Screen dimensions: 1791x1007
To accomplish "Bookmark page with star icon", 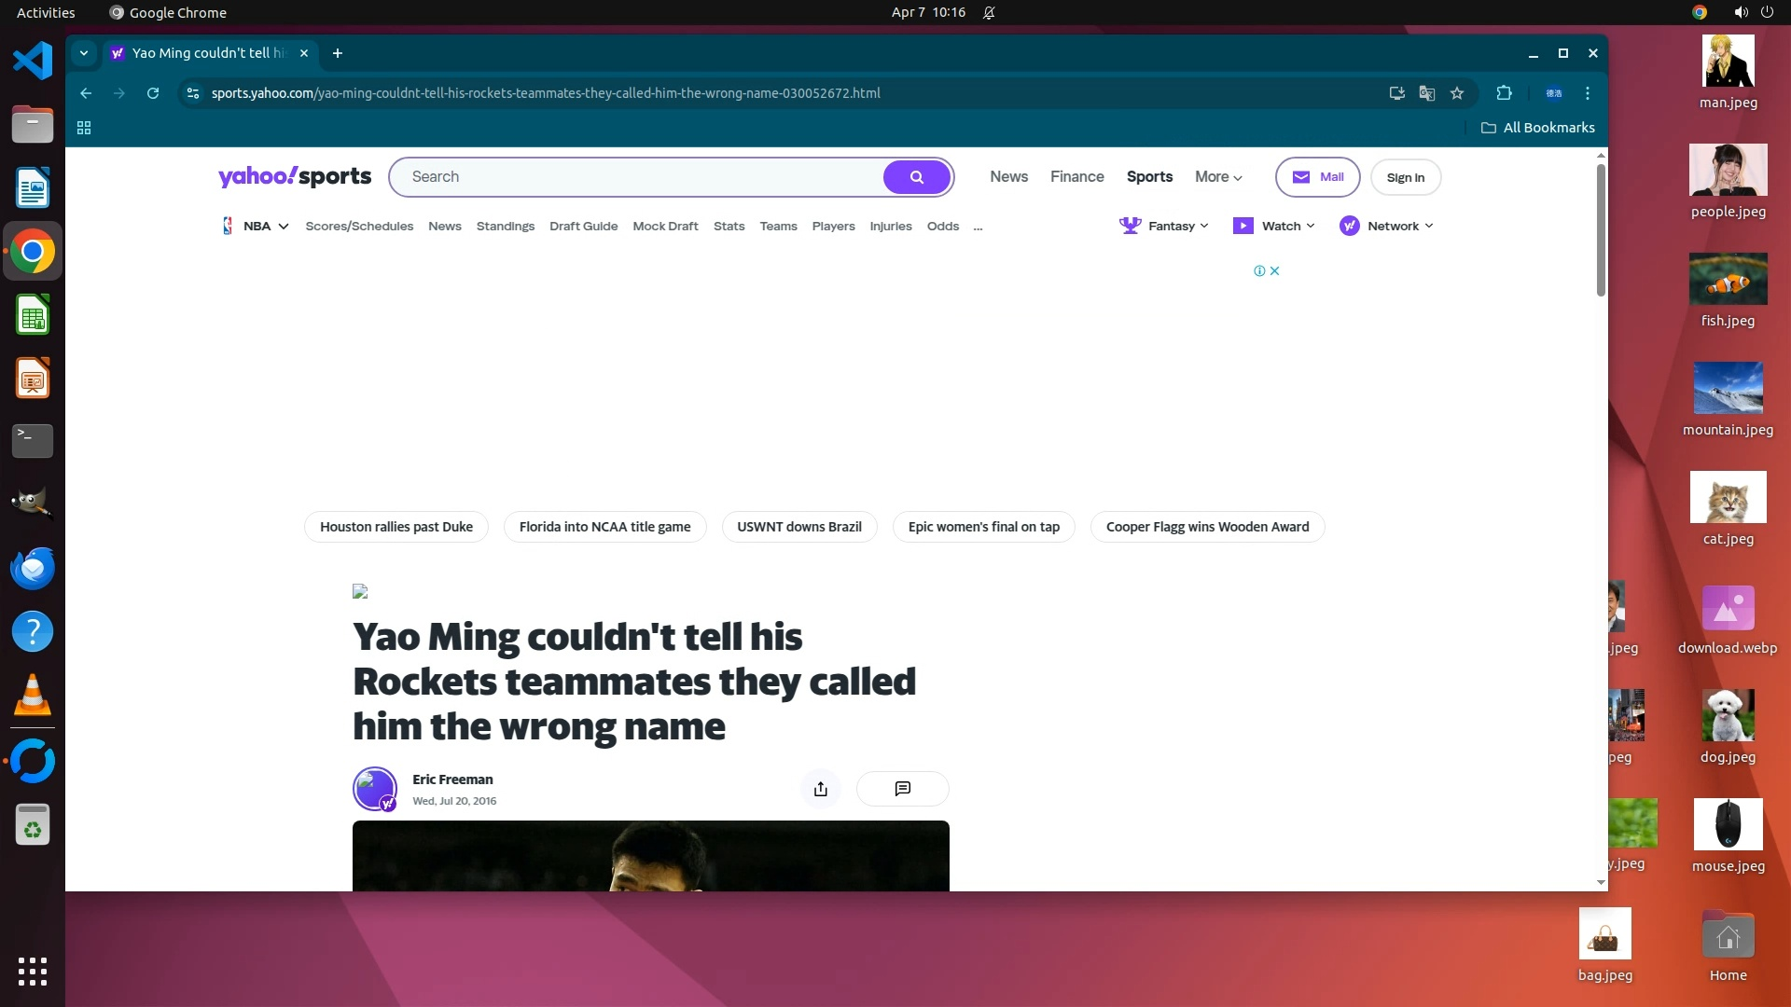I will (1457, 93).
